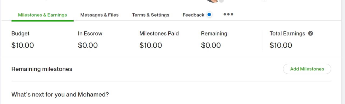The image size is (345, 104).
Task: Select the Feedback tab
Action: (x=193, y=15)
